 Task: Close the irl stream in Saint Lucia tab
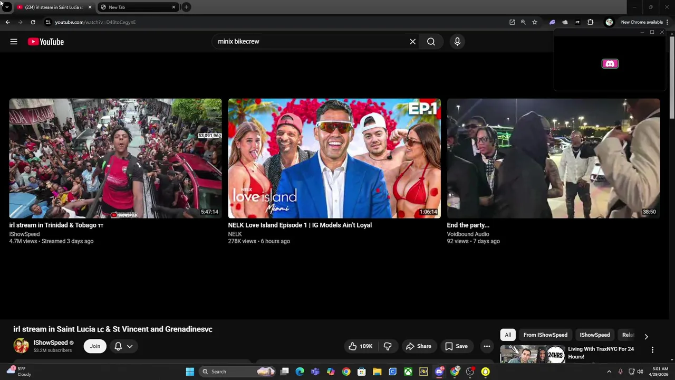90,7
